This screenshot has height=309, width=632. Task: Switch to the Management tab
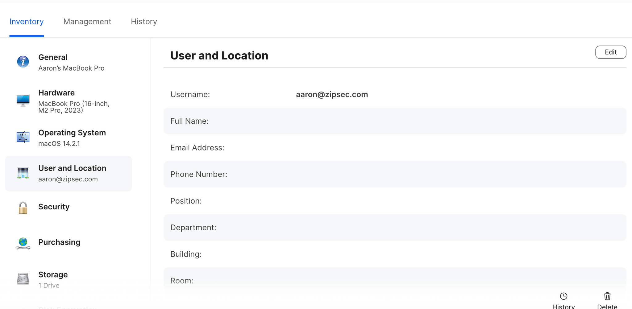coord(87,22)
